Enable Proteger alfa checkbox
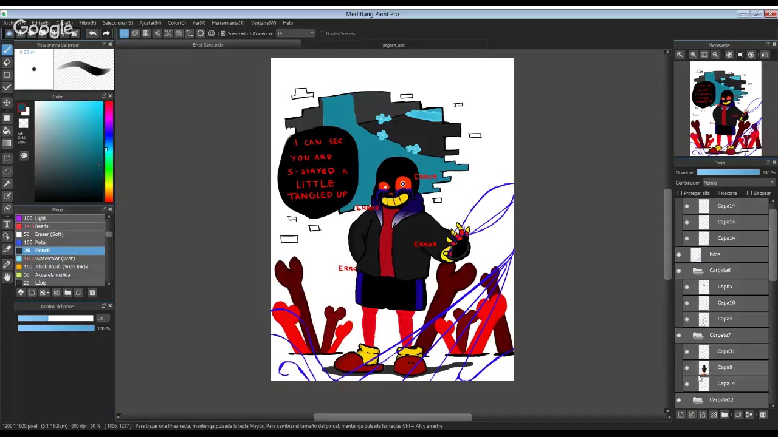Viewport: 778px width, 437px height. coord(680,193)
